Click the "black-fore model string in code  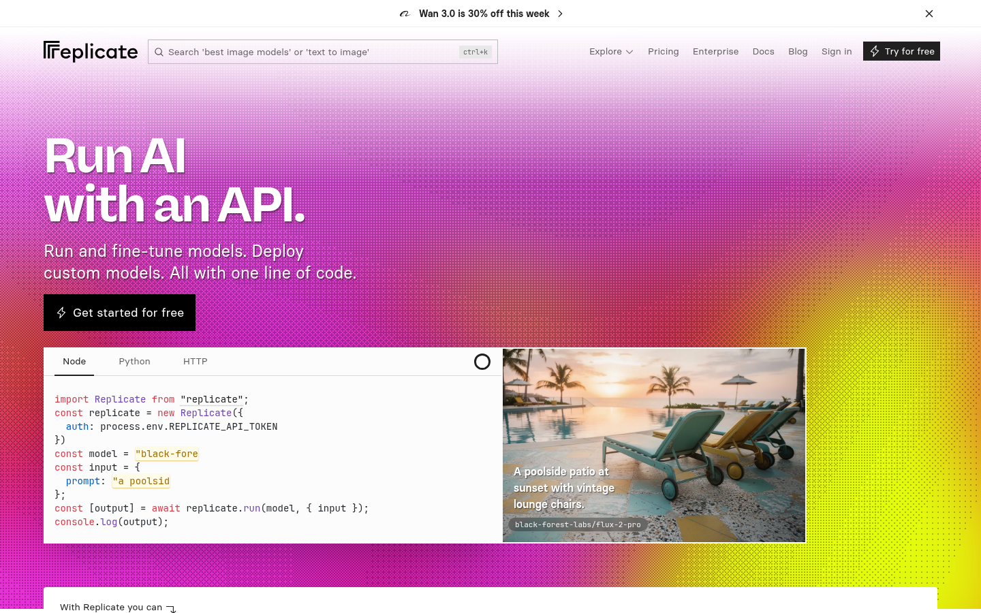pyautogui.click(x=167, y=454)
